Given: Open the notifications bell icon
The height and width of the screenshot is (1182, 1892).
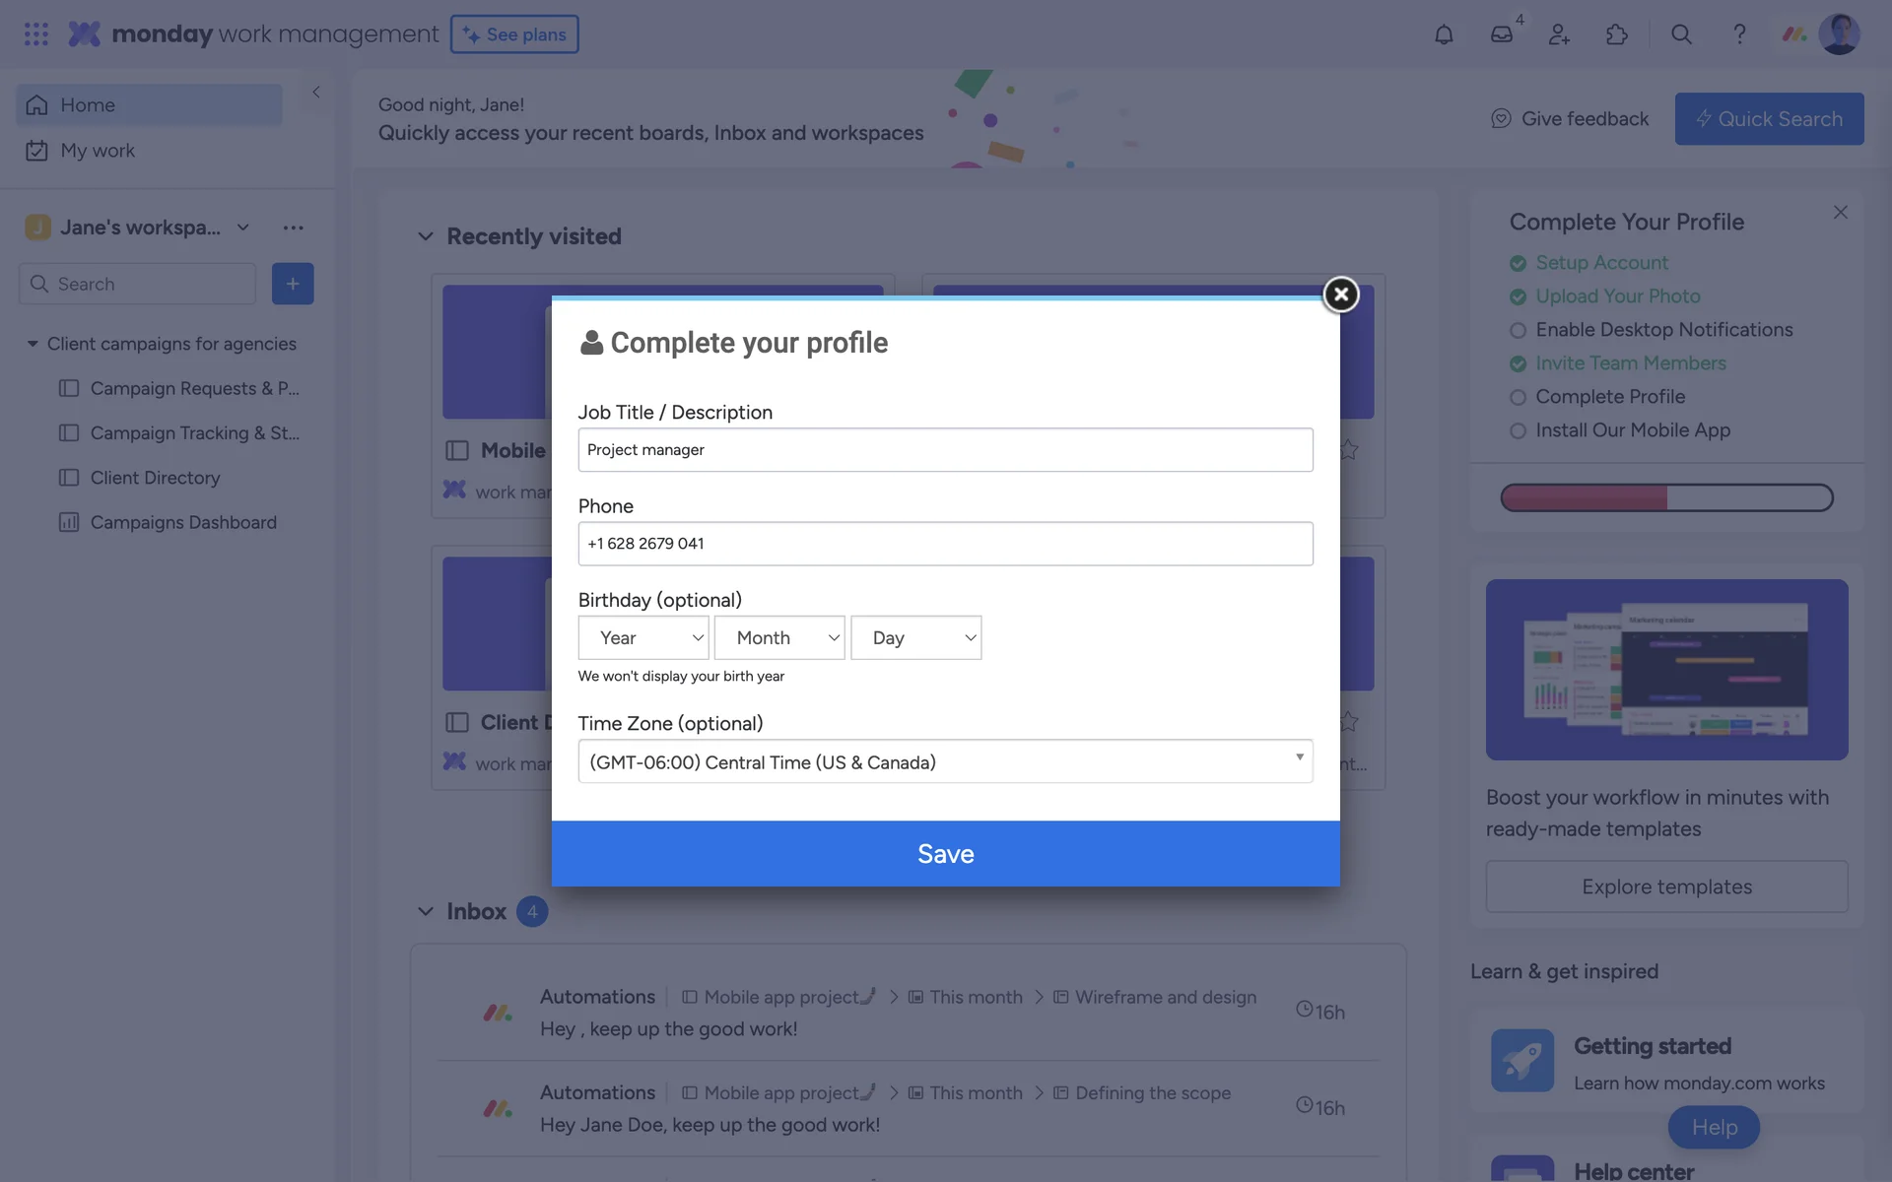Looking at the screenshot, I should point(1444,34).
